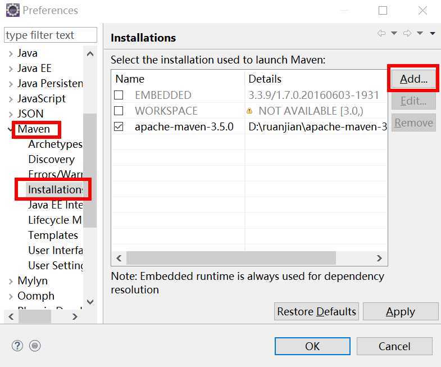Image resolution: width=441 pixels, height=367 pixels.
Task: Select Maven in the preferences tree
Action: [x=34, y=129]
